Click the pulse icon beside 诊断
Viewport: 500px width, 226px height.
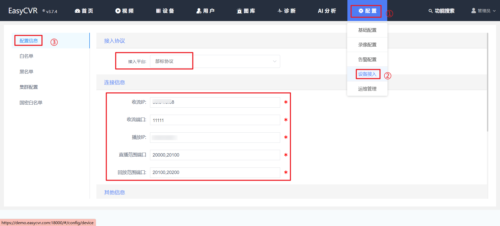(x=280, y=11)
